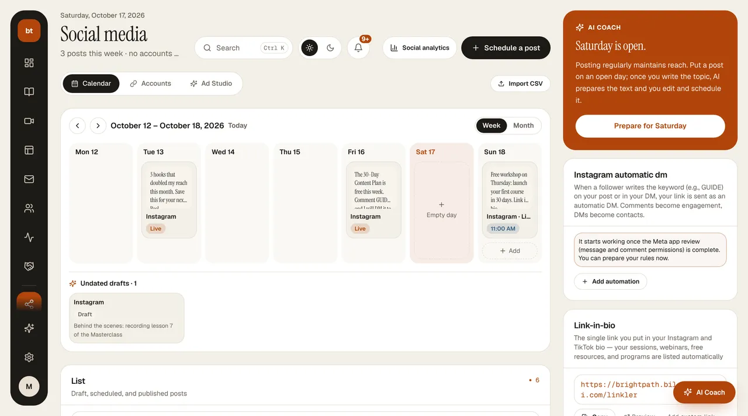Screen dimensions: 748x416
Task: Switch to the Calendar tab
Action: 91,84
